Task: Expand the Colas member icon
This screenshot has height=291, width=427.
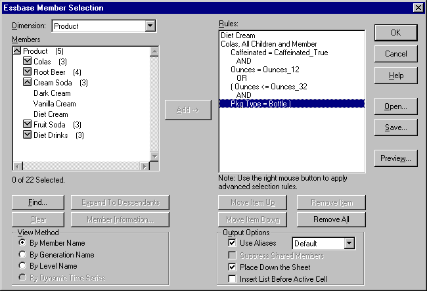Action: tap(28, 61)
